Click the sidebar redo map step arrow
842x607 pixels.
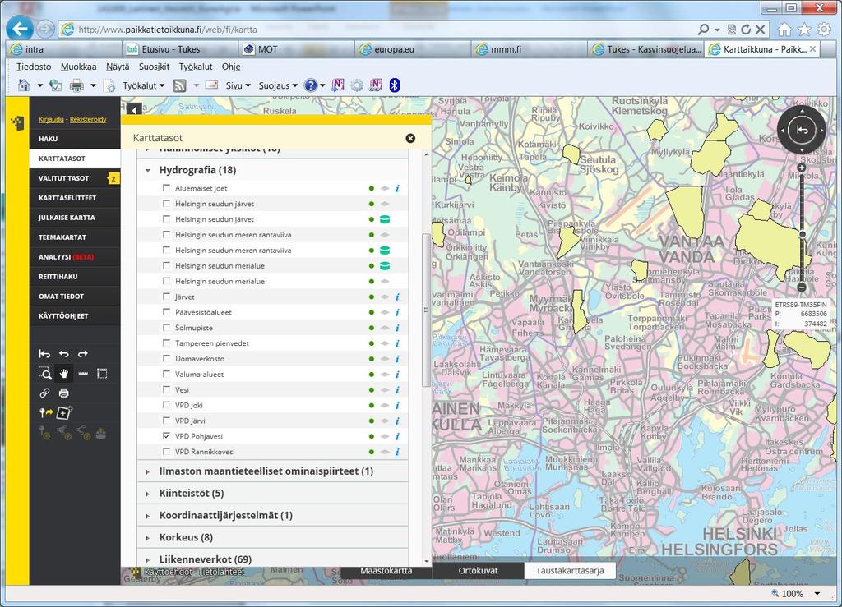pyautogui.click(x=83, y=354)
